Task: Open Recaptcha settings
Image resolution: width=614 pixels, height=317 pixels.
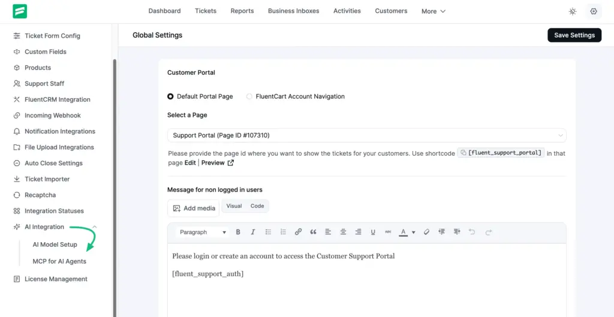Action: pos(40,195)
